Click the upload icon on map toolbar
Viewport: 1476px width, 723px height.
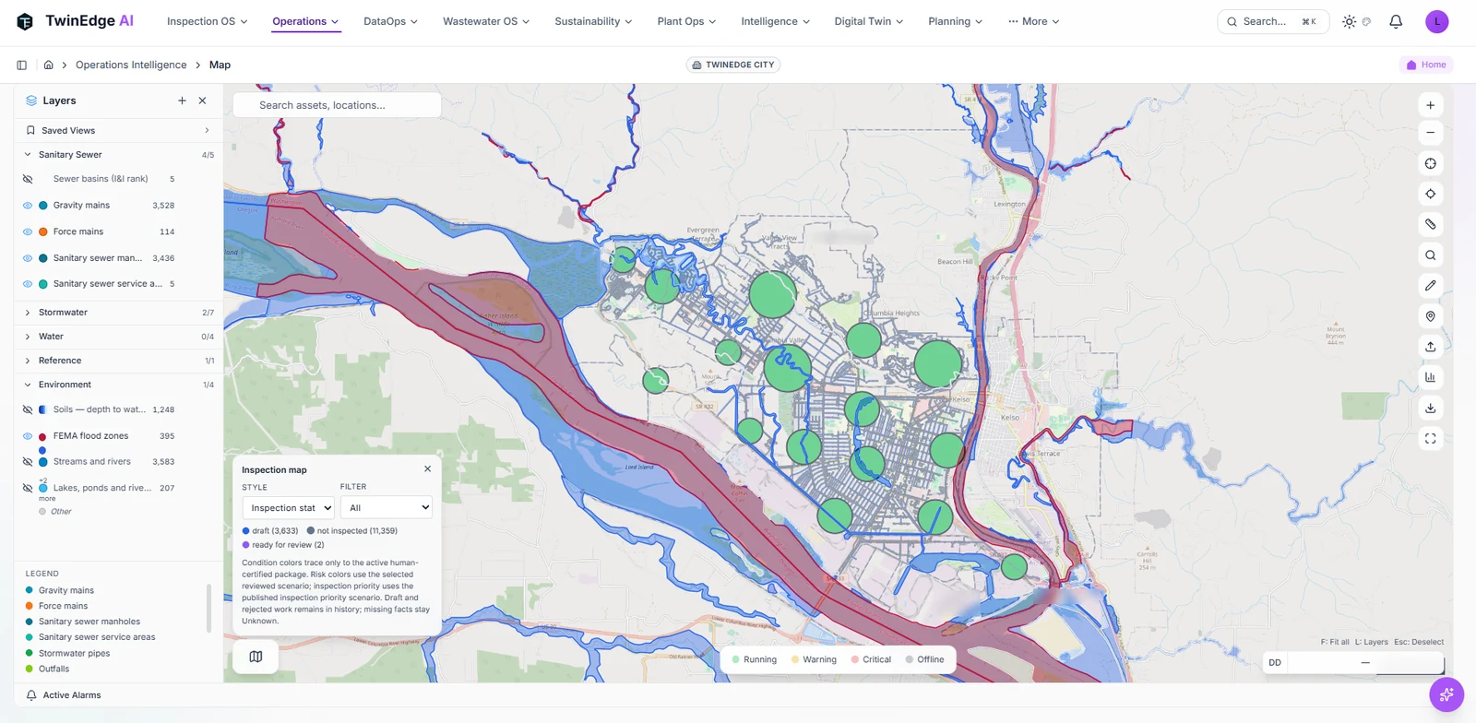click(1430, 347)
